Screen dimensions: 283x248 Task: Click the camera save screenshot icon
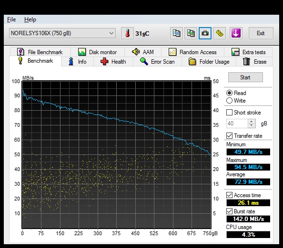[x=205, y=33]
